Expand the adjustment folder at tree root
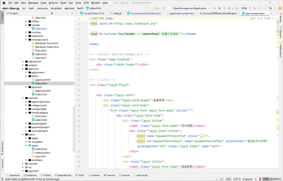This screenshot has width=283, height=181. [23, 61]
